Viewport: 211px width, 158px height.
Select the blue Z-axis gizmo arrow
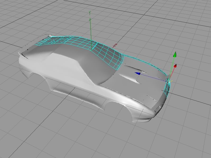(x=137, y=74)
